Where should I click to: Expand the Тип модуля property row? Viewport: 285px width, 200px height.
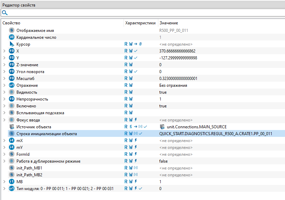(4, 188)
